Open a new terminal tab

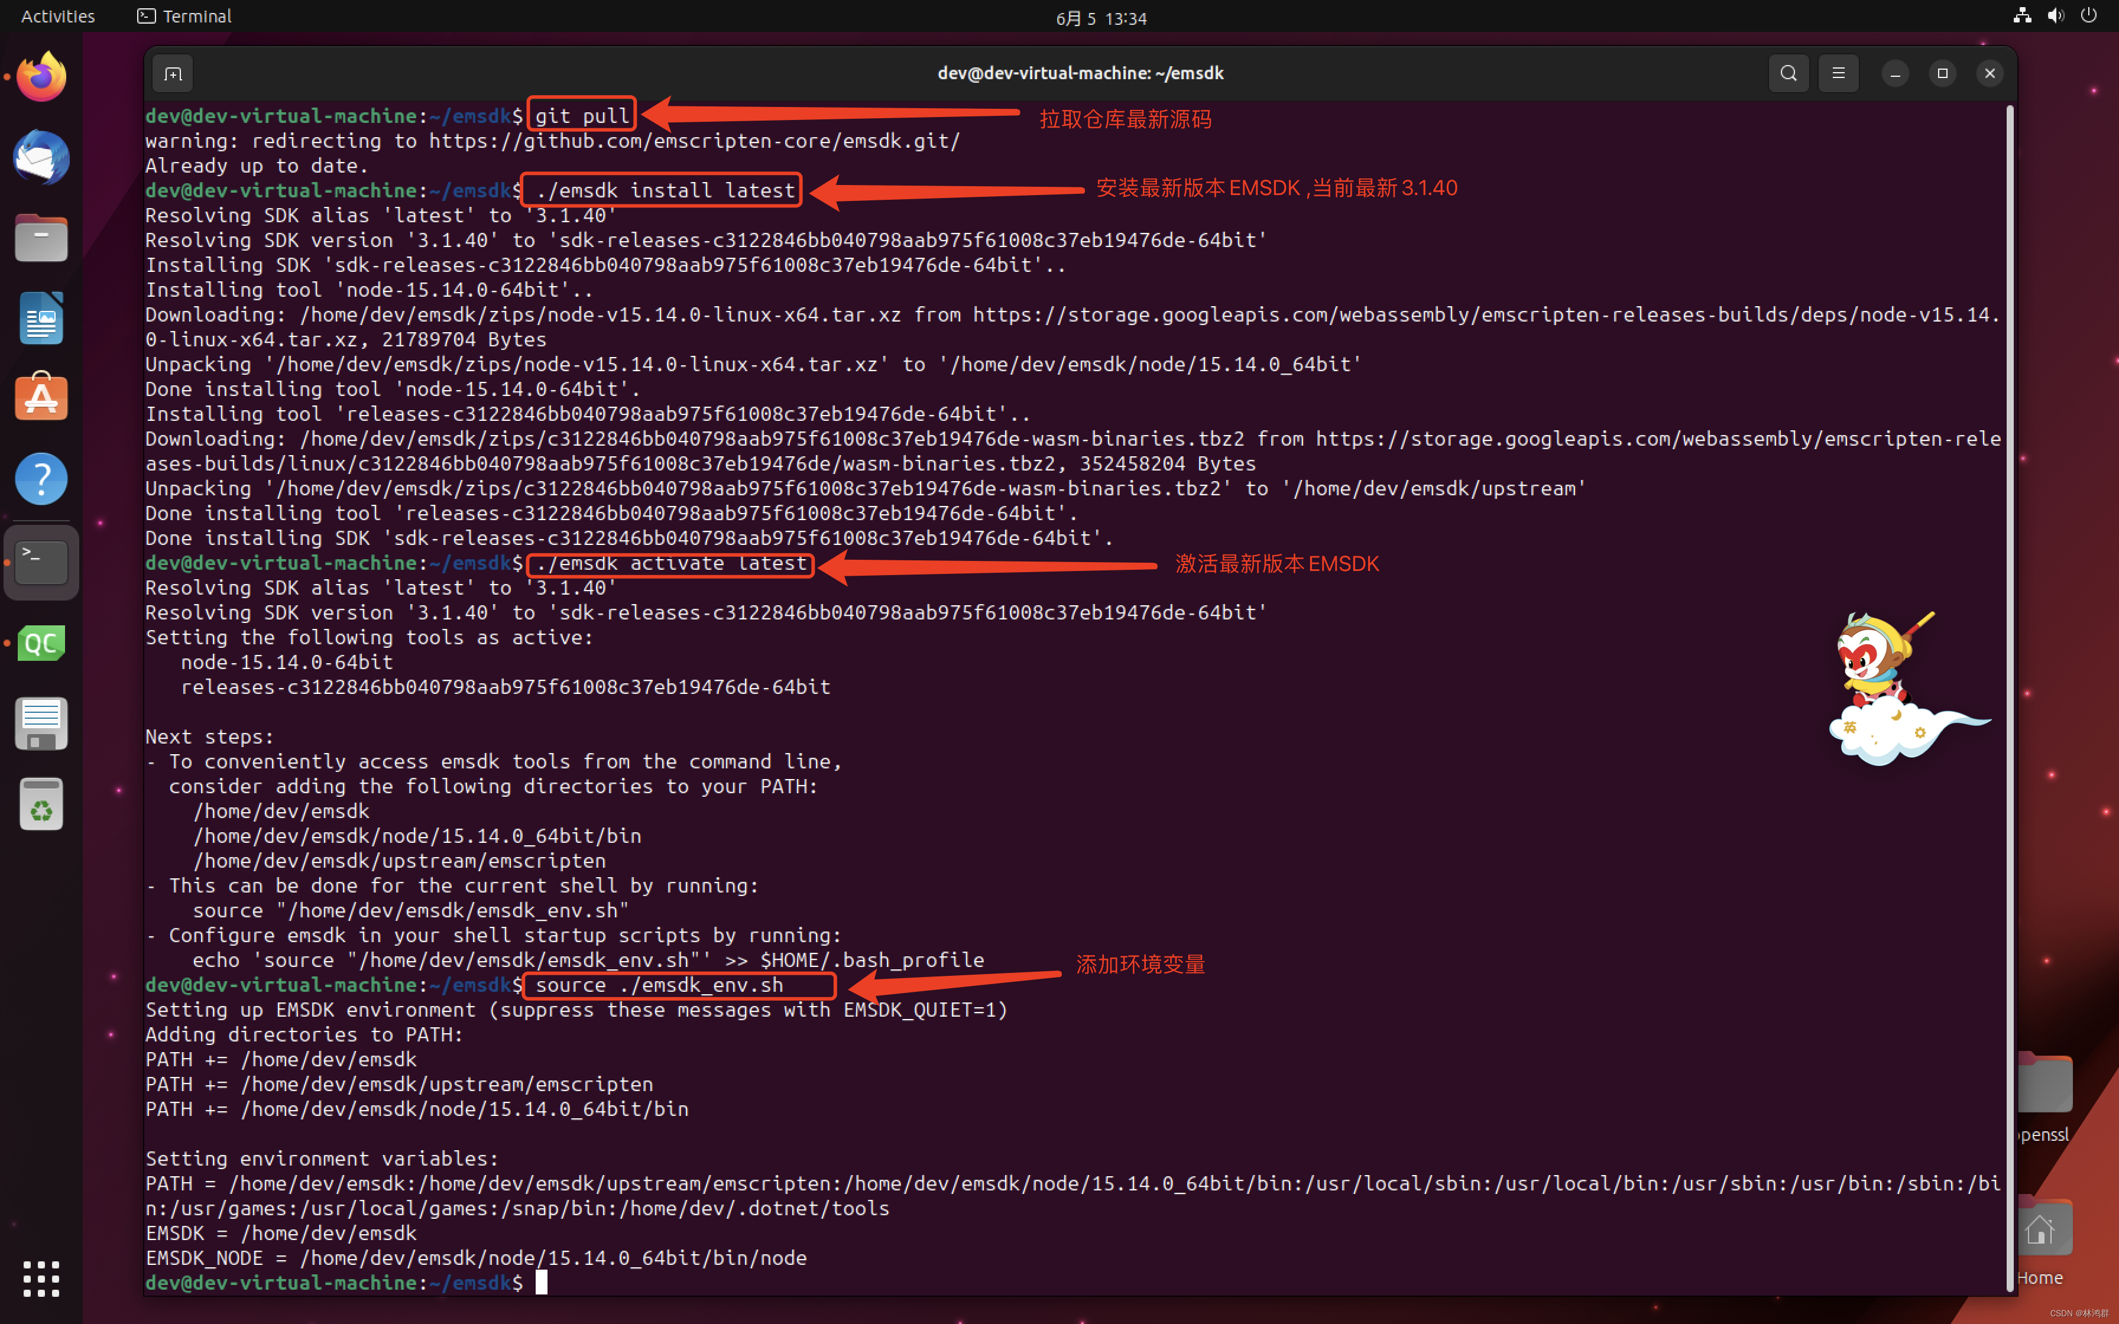(171, 73)
